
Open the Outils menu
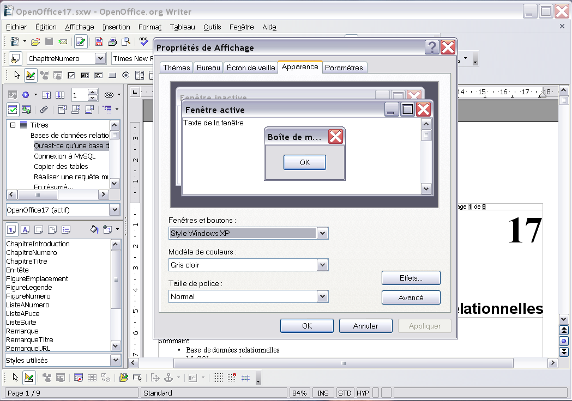point(212,27)
